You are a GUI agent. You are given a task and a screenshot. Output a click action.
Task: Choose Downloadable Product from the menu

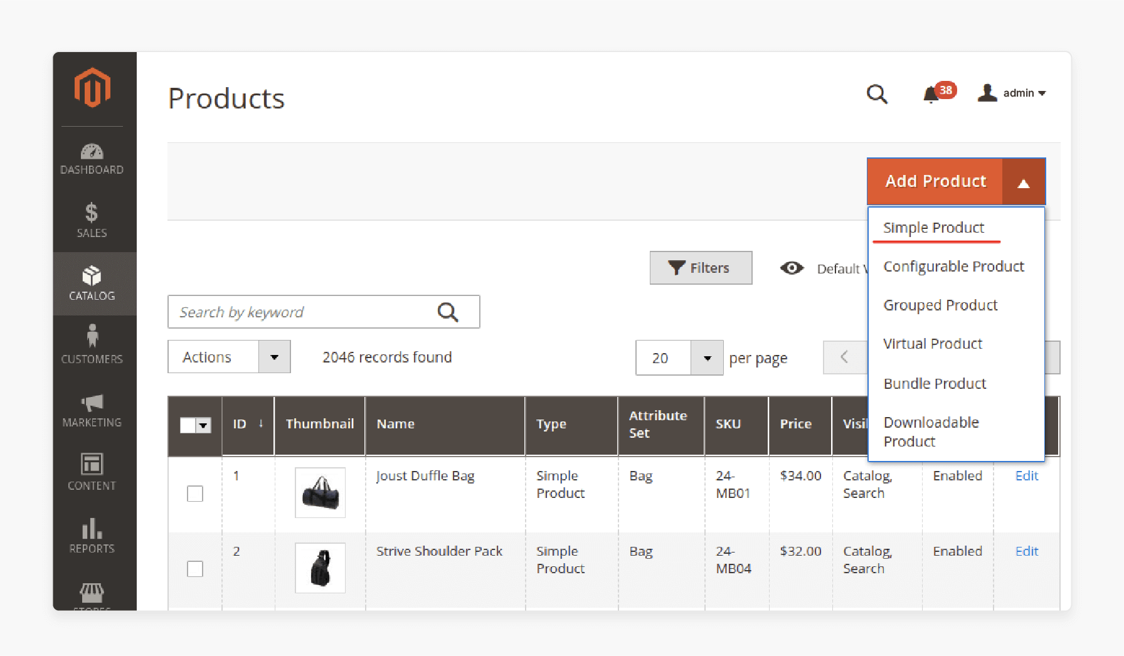click(x=931, y=431)
